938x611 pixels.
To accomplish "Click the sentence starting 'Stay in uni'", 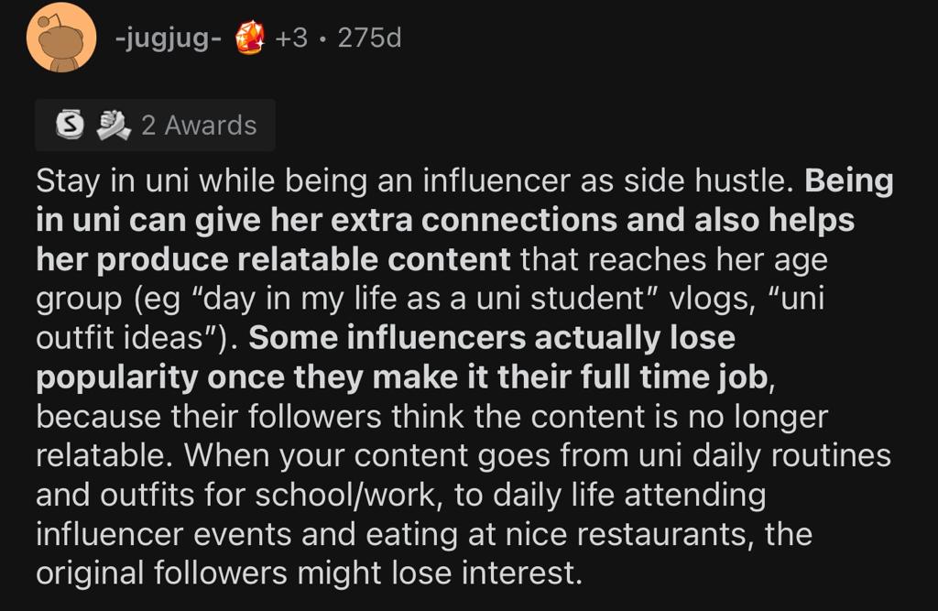I will [x=414, y=180].
